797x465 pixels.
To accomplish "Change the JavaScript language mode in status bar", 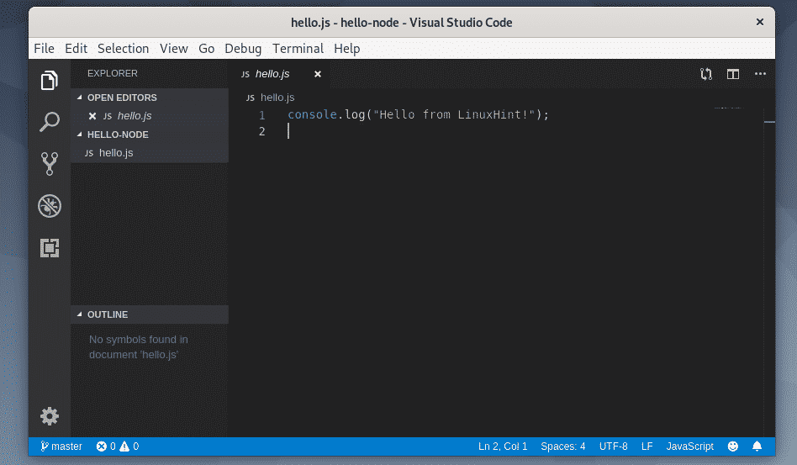I will pos(689,447).
